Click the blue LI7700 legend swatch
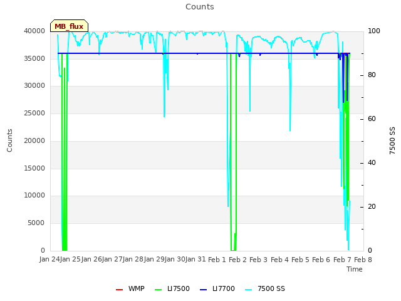Screen dimensions: 401x301 pyautogui.click(x=203, y=290)
